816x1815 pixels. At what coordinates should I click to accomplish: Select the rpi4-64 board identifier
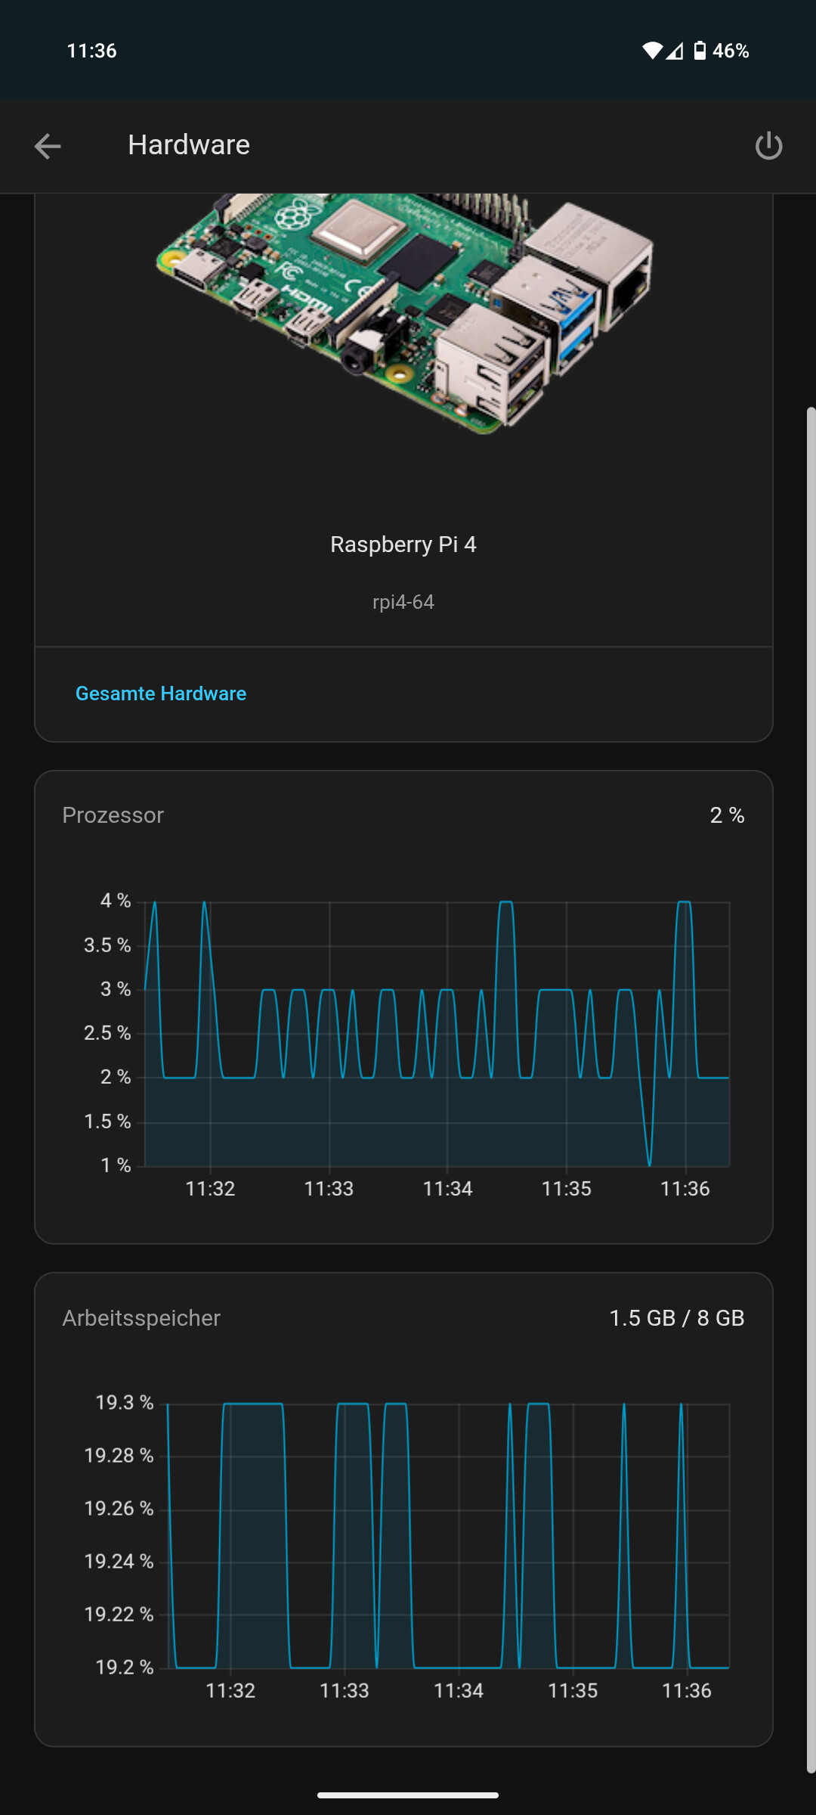point(403,602)
